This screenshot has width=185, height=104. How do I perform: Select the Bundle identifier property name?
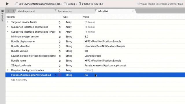coord(21,46)
